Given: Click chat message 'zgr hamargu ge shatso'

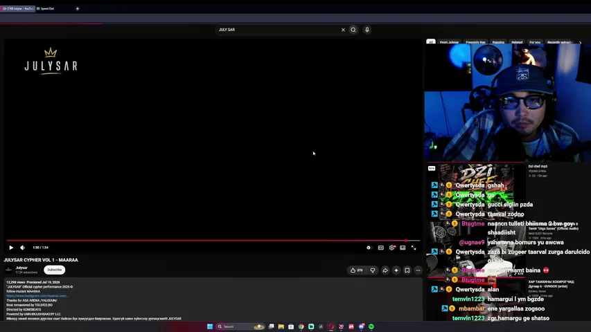Looking at the screenshot, I should click(x=518, y=318).
